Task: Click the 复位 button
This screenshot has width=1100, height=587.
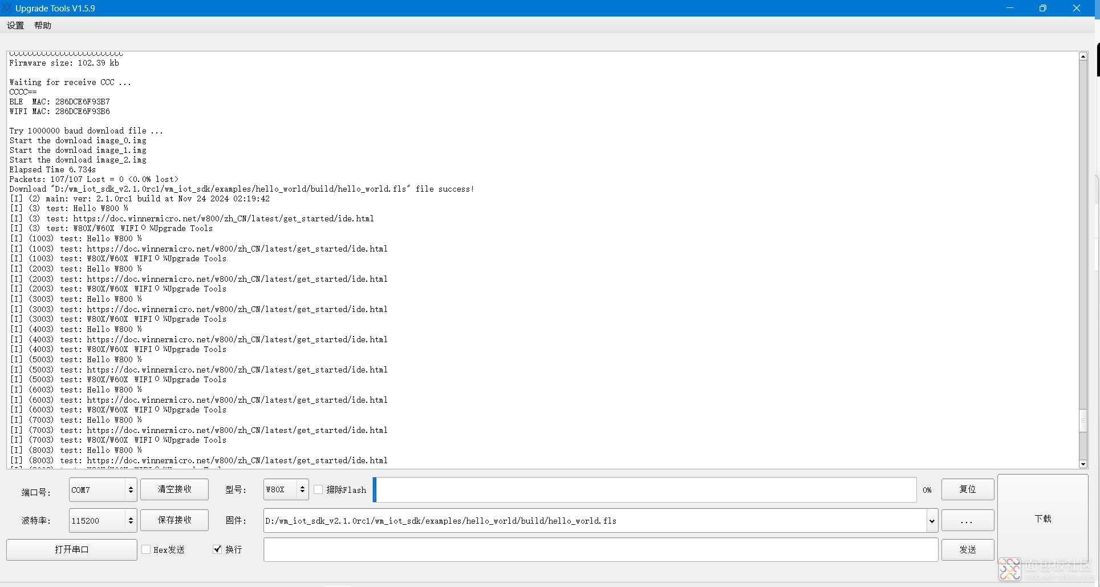Action: coord(968,489)
